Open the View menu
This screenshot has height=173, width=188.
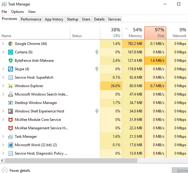(32, 12)
